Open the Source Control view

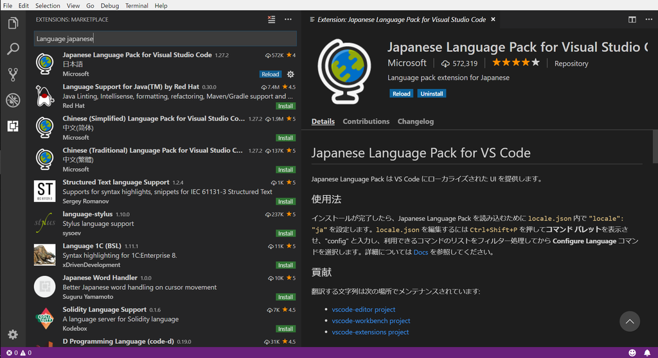[x=13, y=74]
